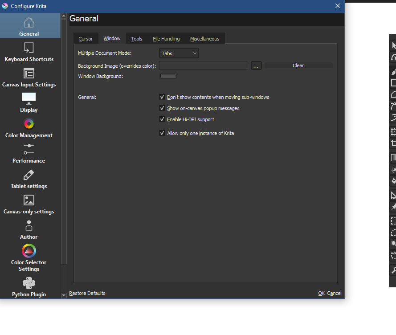This screenshot has width=396, height=335.
Task: Switch to the File Handling tab
Action: 166,39
